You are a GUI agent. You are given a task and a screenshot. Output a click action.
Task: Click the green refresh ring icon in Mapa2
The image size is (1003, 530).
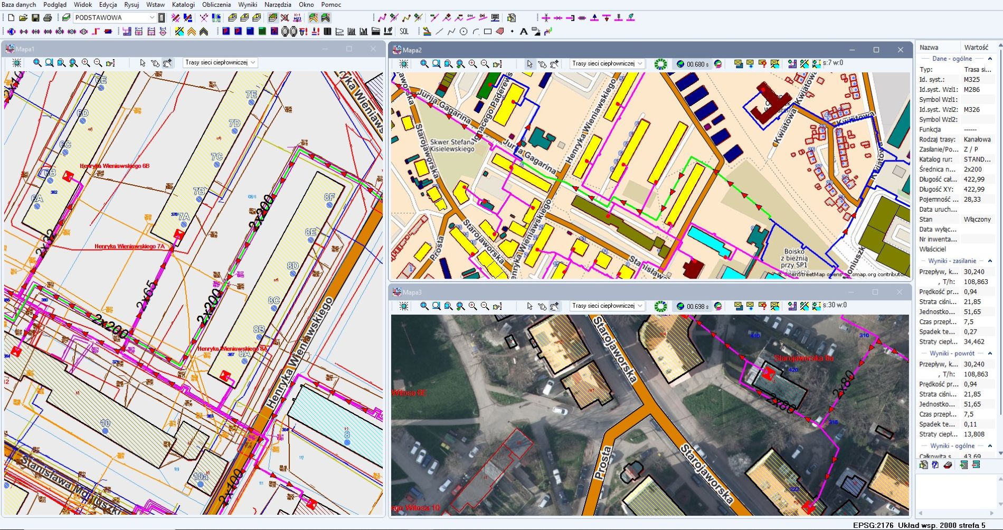[x=660, y=64]
